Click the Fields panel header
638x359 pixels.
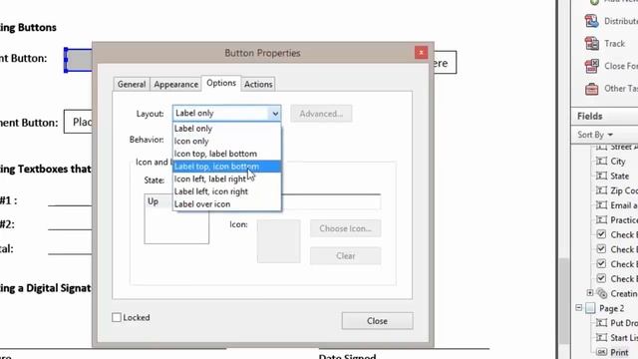tap(605, 117)
